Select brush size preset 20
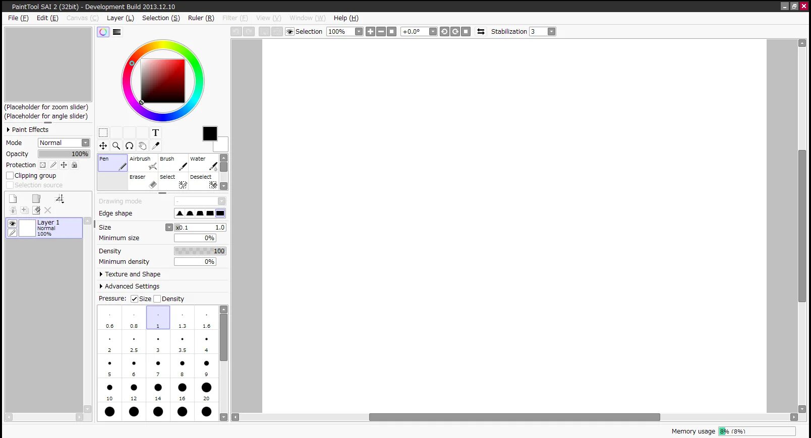811x438 pixels. pos(206,390)
